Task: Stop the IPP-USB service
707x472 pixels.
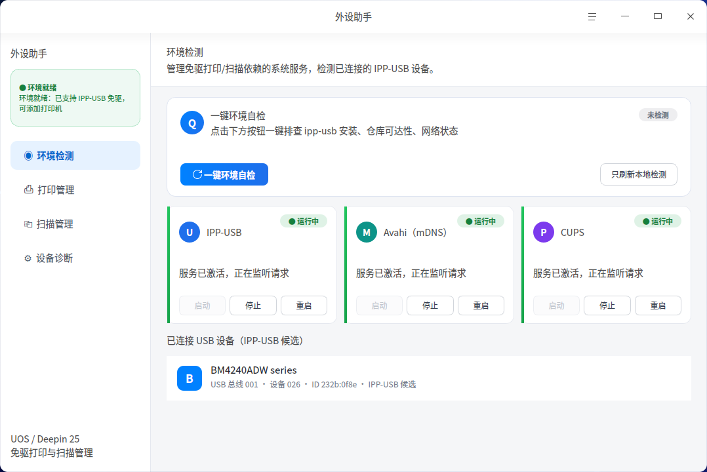Action: pyautogui.click(x=253, y=305)
